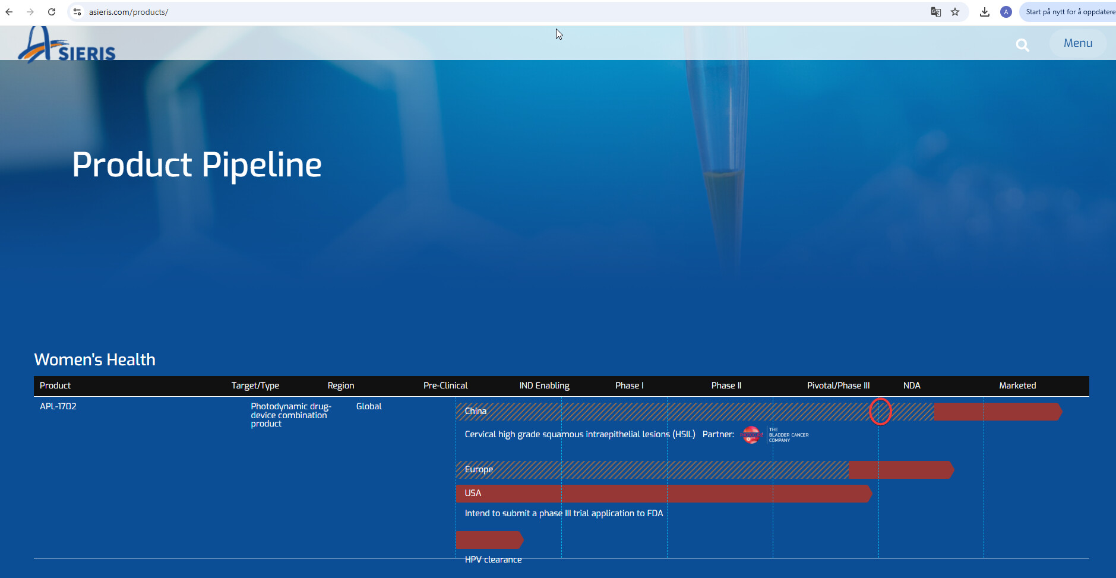The height and width of the screenshot is (578, 1116).
Task: Open the browser downloads icon
Action: 985,12
